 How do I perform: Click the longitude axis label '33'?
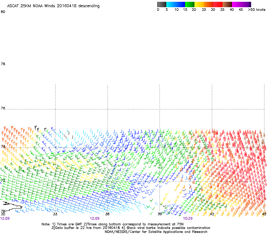[x=55, y=214]
